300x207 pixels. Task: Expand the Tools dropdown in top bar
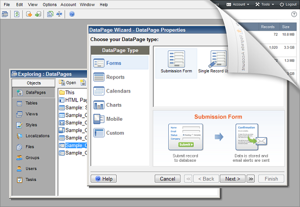[265, 4]
